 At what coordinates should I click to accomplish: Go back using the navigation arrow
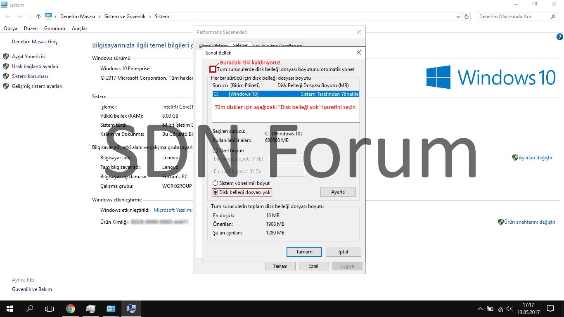(8, 17)
